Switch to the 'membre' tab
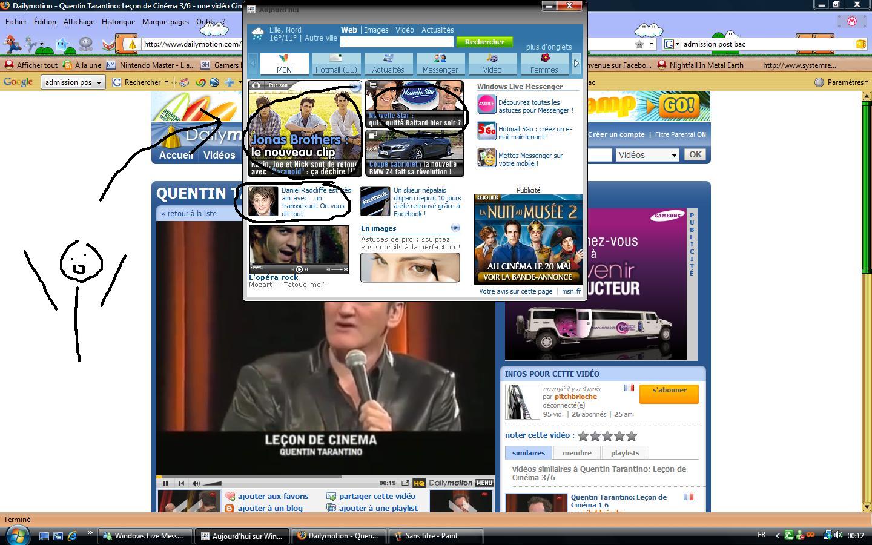This screenshot has height=545, width=872. [x=577, y=452]
